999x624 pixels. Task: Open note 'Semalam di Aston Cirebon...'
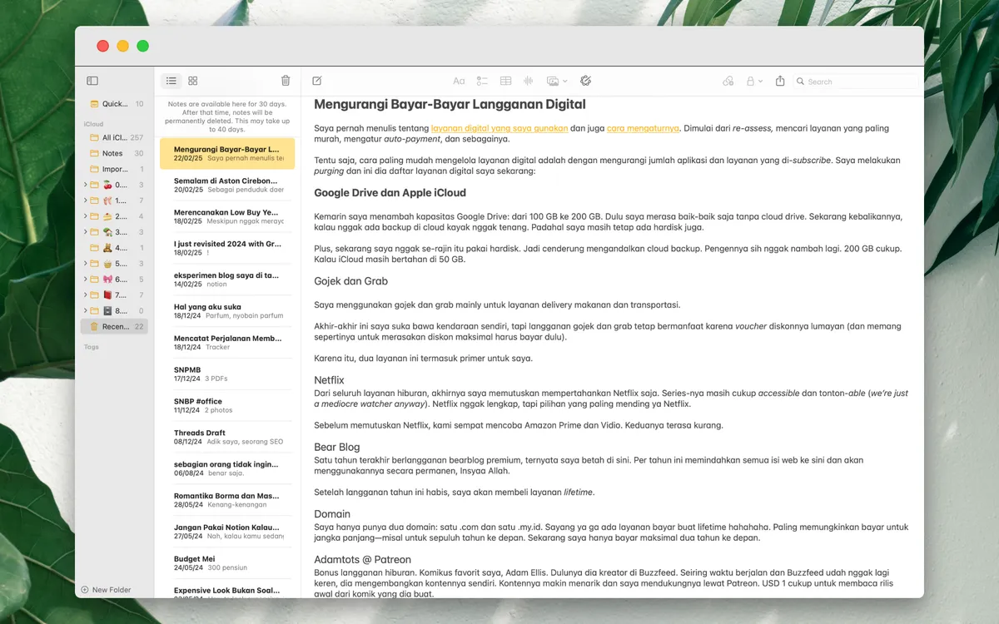[227, 185]
